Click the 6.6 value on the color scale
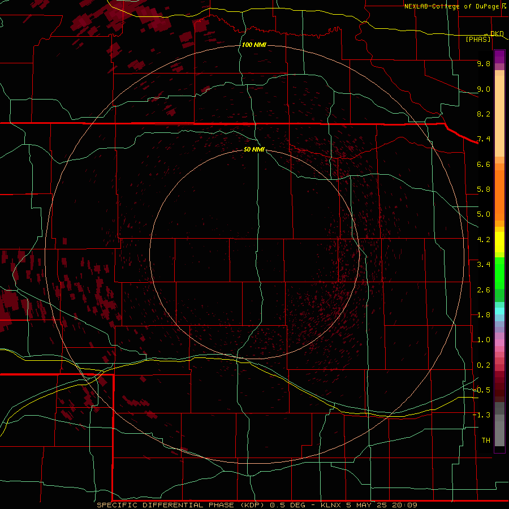This screenshot has width=509, height=509. 484,164
